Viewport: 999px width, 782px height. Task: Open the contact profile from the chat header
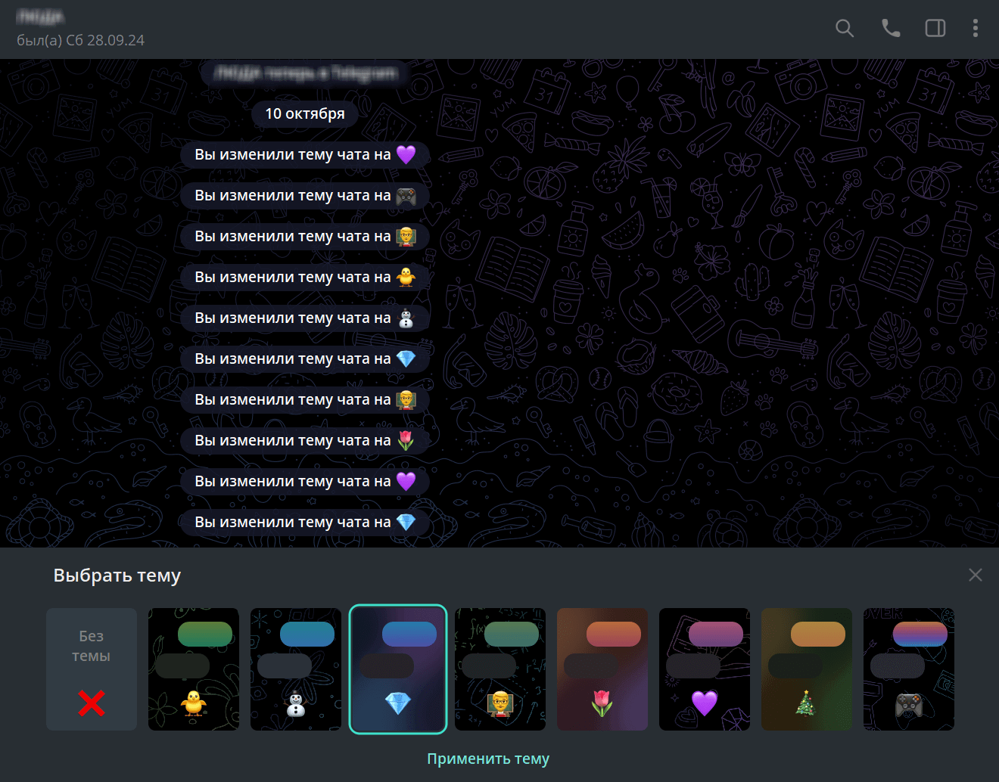coord(80,29)
